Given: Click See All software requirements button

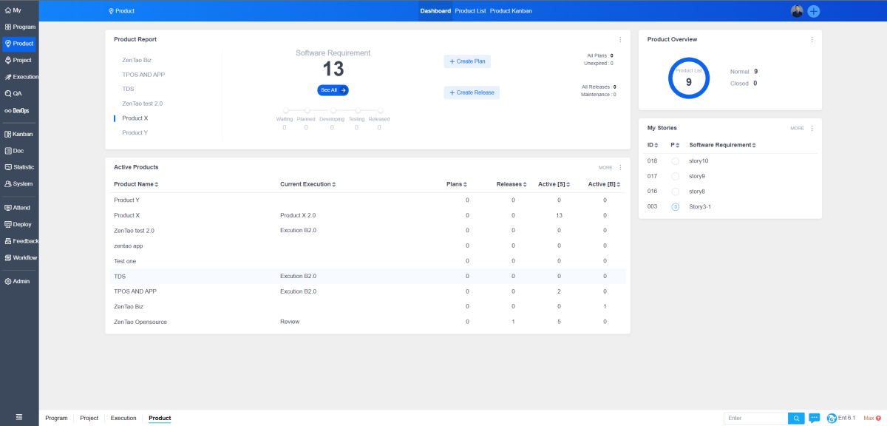Looking at the screenshot, I should 333,90.
